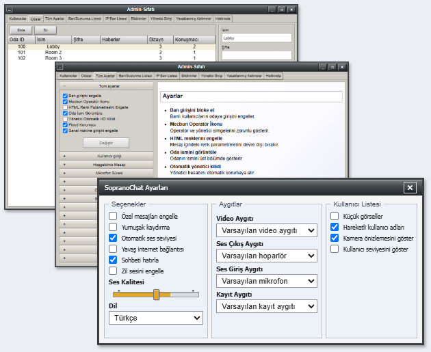Check Zil sesini engelle

113,271
